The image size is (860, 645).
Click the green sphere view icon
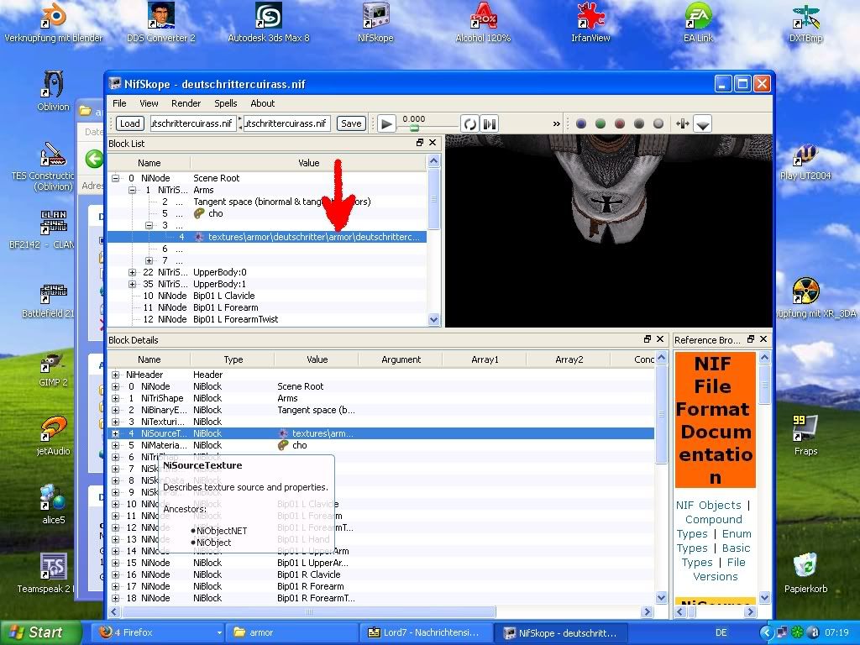pos(600,124)
